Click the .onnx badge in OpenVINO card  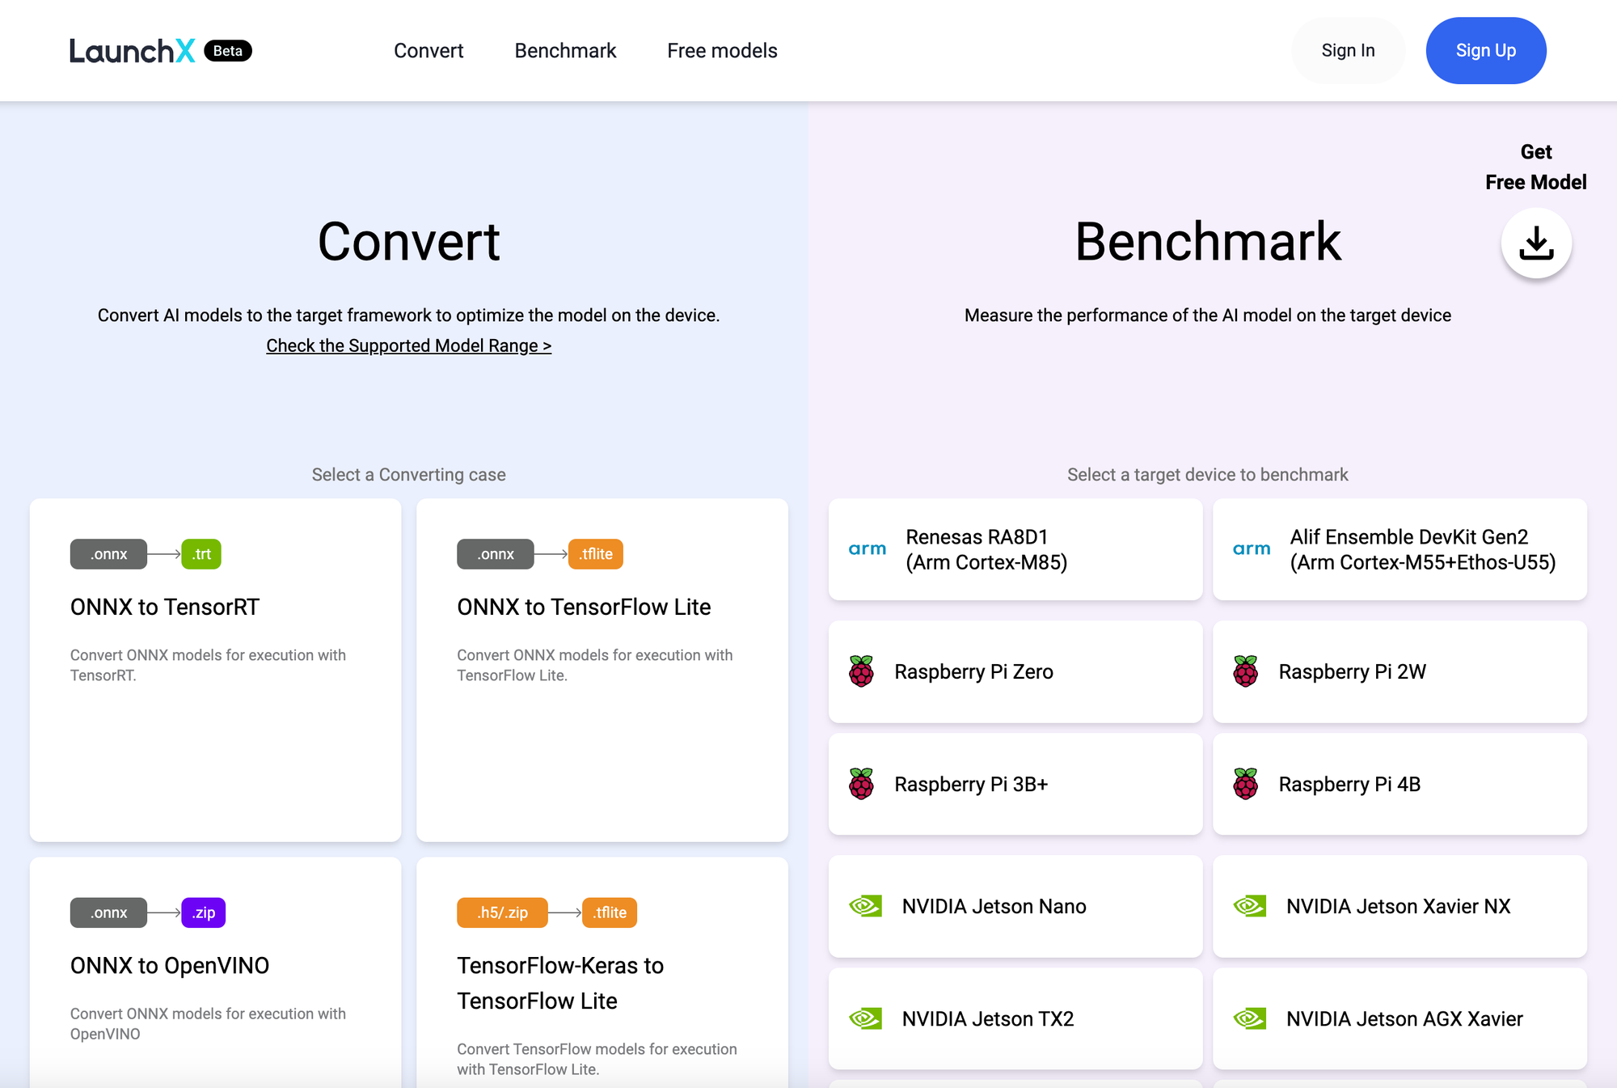click(108, 912)
